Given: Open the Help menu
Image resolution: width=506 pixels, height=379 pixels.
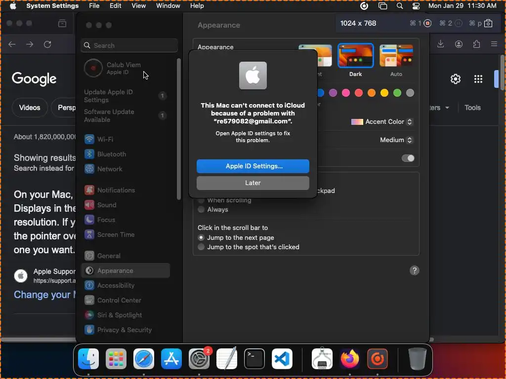Looking at the screenshot, I should click(197, 6).
